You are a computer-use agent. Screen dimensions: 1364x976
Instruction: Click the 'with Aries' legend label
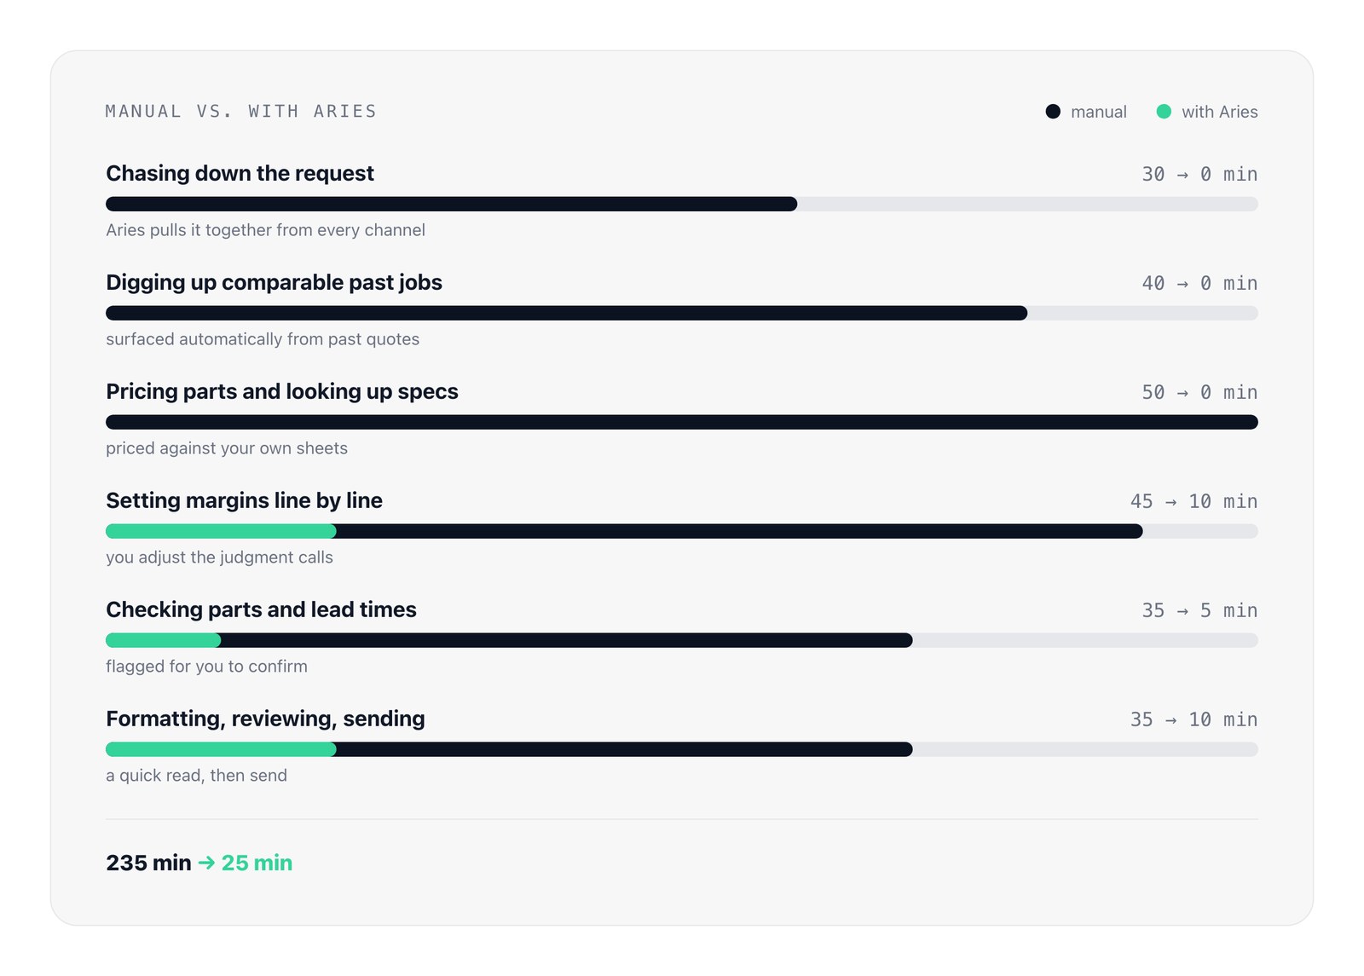1219,112
